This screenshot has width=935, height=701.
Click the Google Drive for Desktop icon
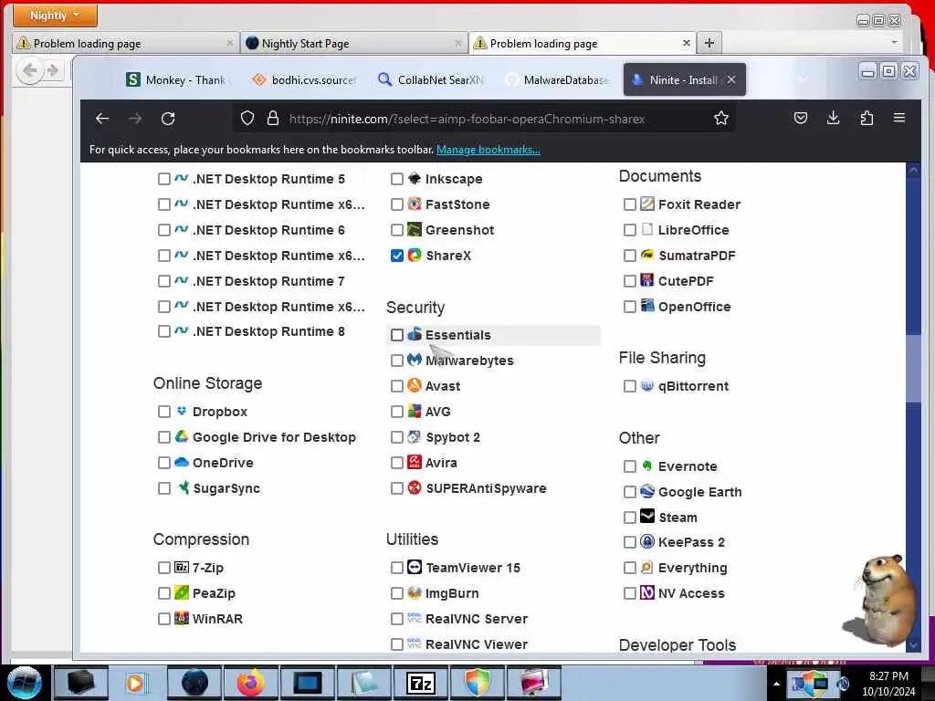182,437
